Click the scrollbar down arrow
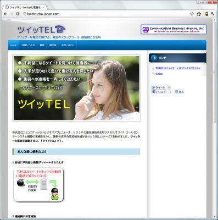 tap(214, 217)
